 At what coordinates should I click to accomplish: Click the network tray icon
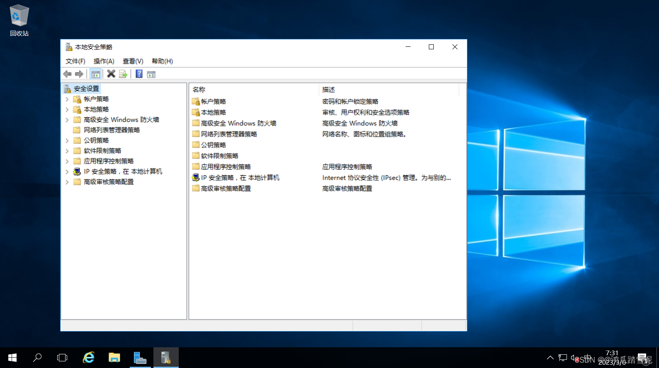563,358
